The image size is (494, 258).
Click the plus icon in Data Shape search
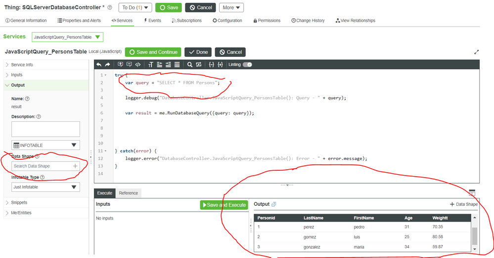75,166
